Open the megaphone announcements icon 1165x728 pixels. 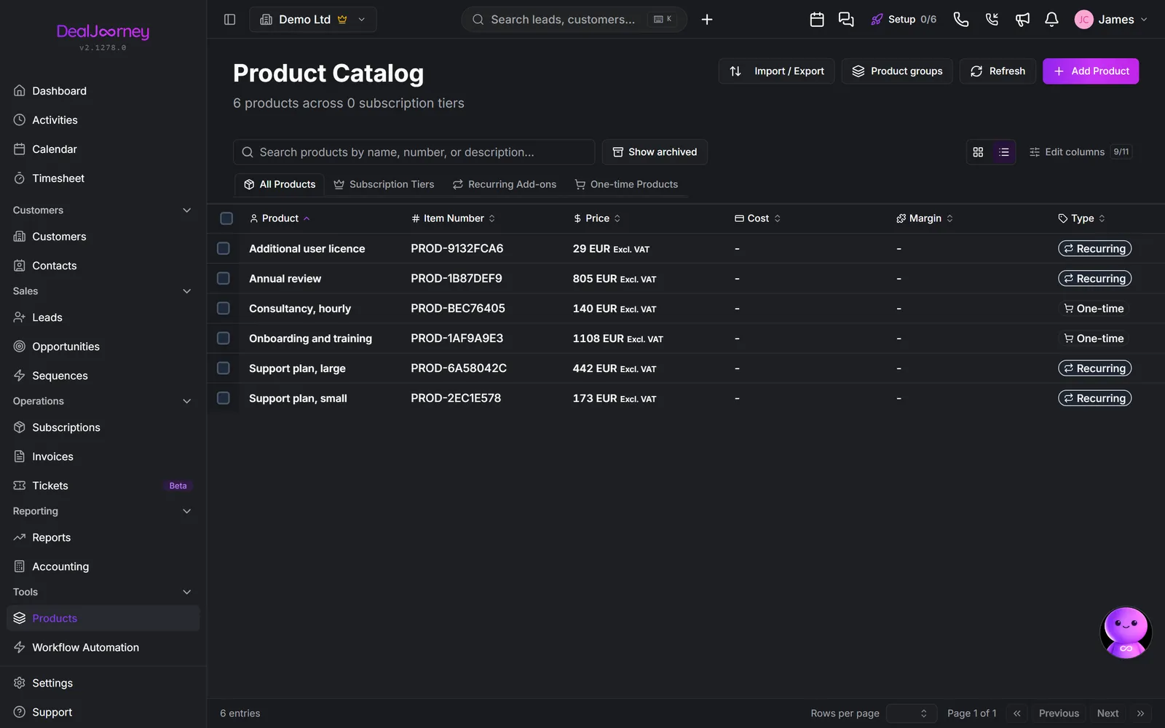tap(1022, 20)
